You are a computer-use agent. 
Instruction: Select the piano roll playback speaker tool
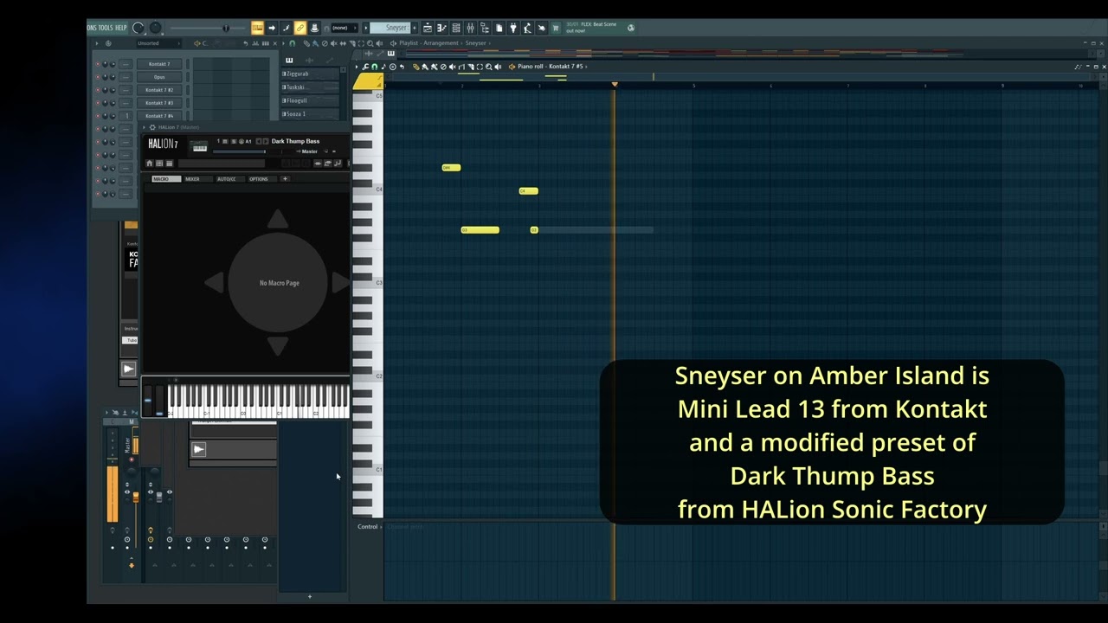click(497, 67)
